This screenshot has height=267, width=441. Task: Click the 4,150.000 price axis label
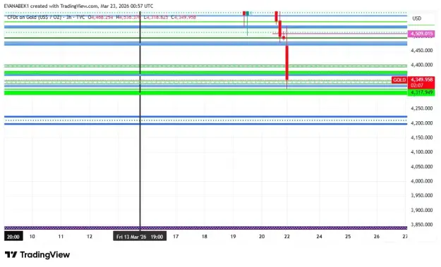(x=421, y=137)
